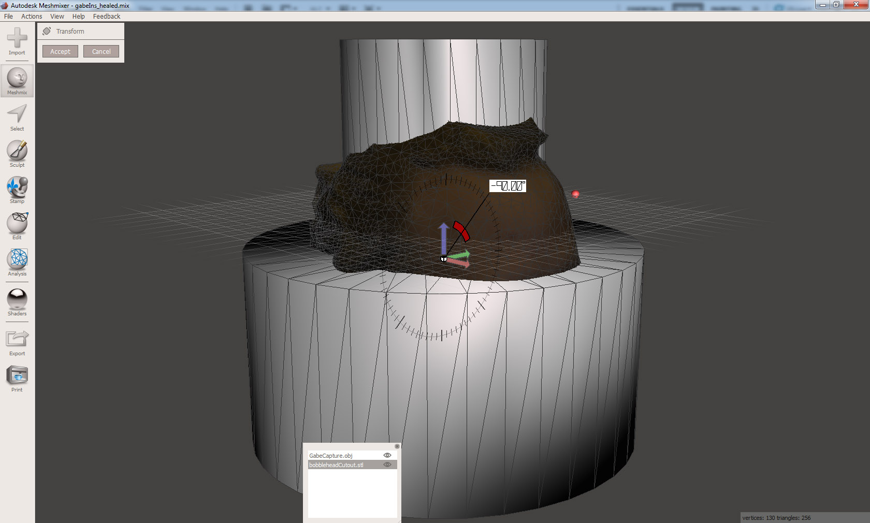Open the Feedback menu

click(107, 17)
